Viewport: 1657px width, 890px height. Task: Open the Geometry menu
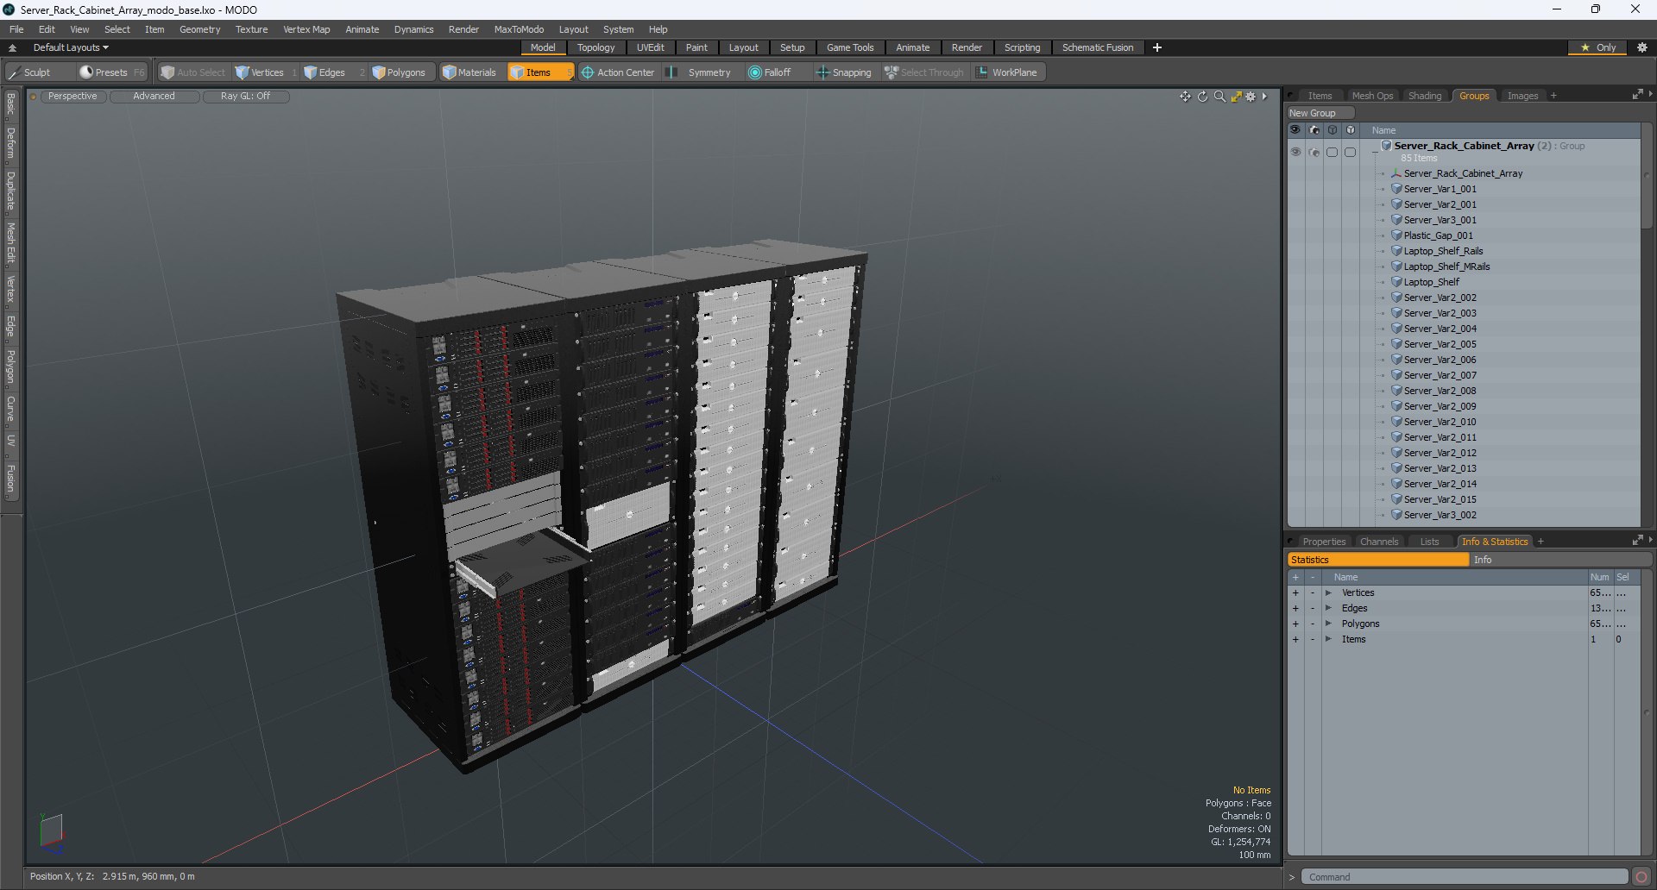click(199, 29)
